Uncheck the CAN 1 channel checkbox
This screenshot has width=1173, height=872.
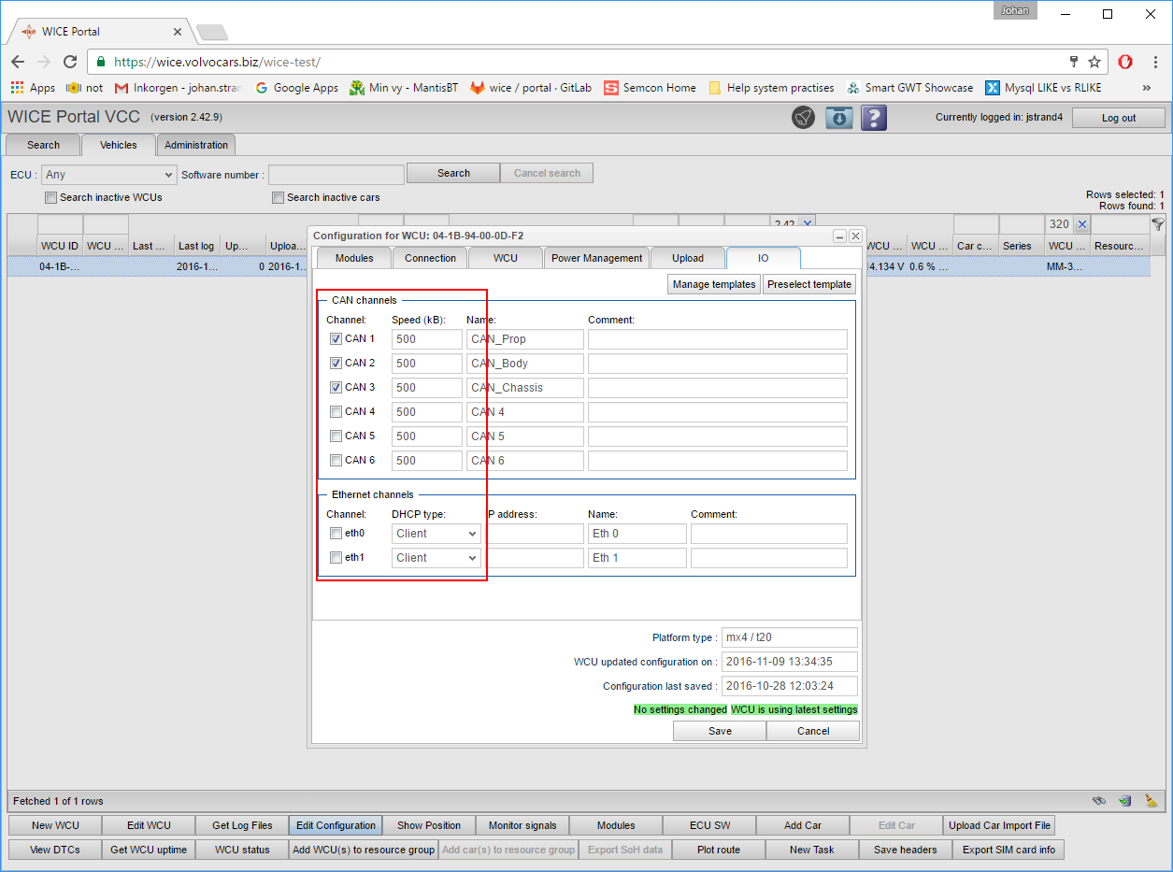(x=336, y=339)
